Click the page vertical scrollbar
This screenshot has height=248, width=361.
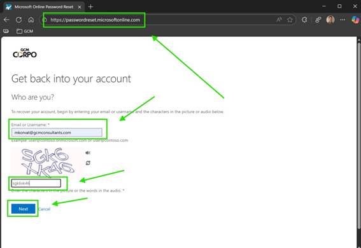point(358,135)
